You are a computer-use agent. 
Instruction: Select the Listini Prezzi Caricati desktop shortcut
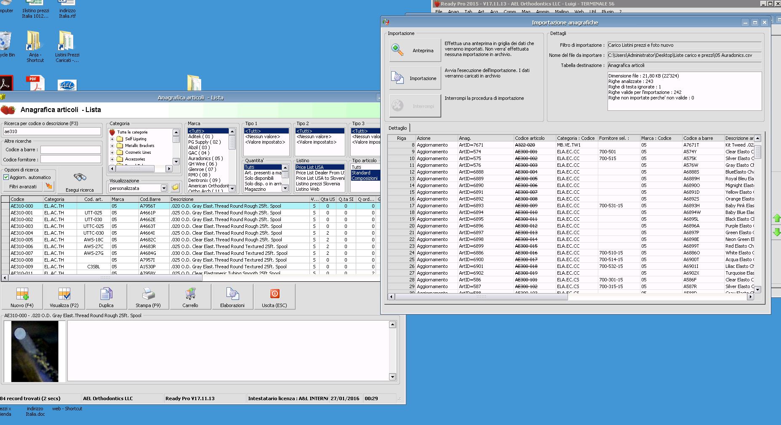(x=67, y=46)
